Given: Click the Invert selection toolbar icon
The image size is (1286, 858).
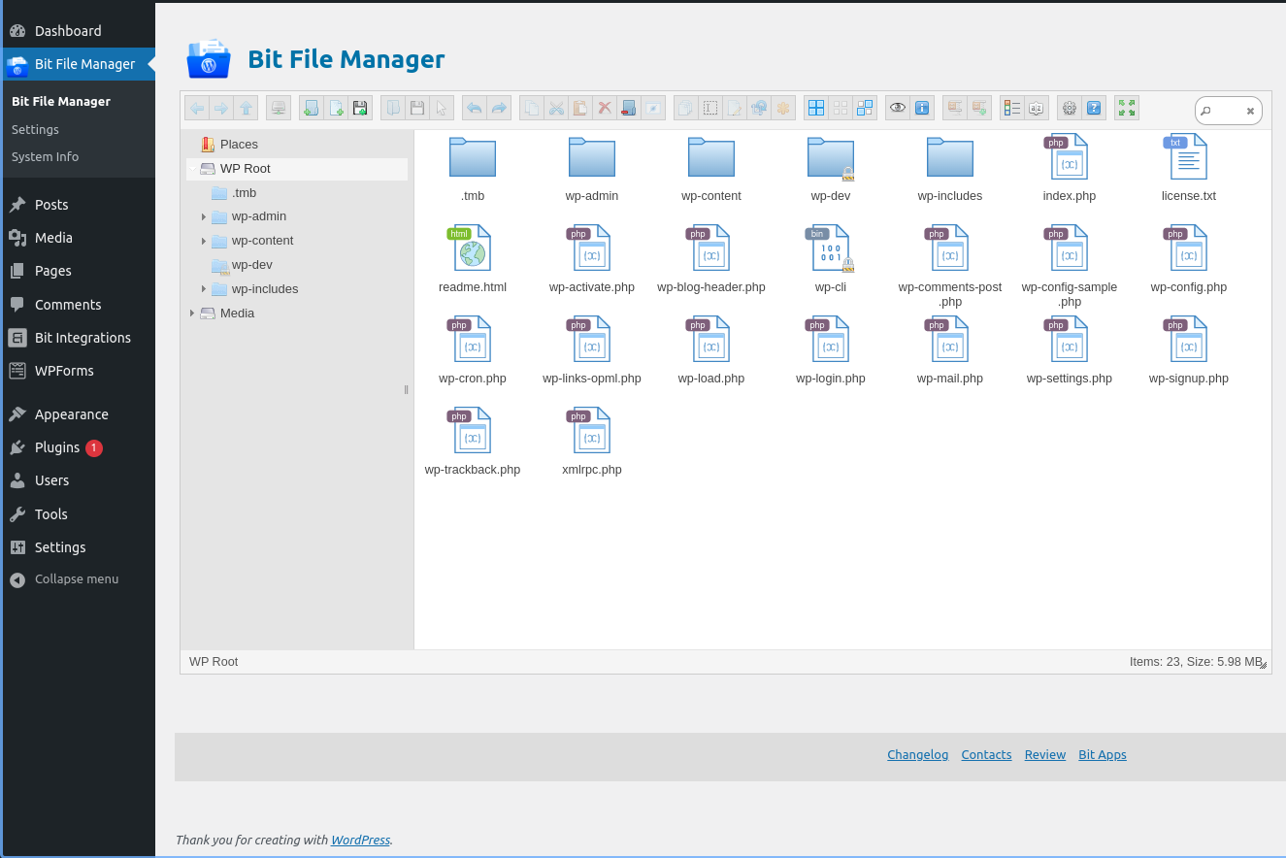Looking at the screenshot, I should pos(865,108).
